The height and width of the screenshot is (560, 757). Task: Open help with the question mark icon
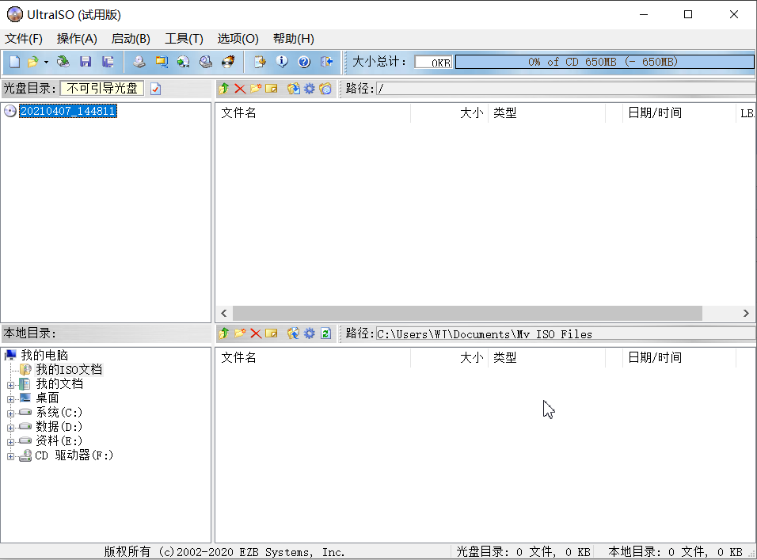coord(304,62)
